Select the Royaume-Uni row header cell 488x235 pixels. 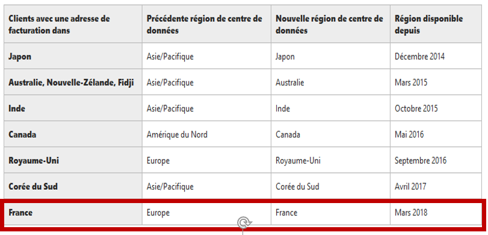73,160
